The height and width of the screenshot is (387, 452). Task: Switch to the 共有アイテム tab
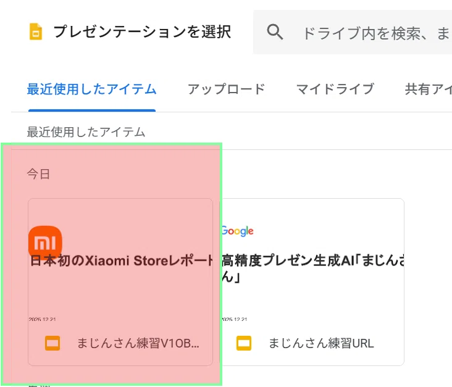[x=429, y=89]
